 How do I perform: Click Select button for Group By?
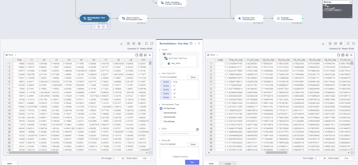(193, 144)
